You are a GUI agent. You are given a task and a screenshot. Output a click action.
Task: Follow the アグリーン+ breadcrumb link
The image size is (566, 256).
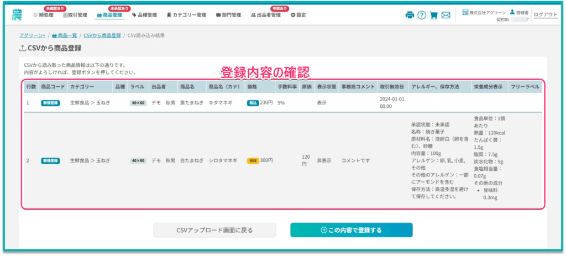click(32, 35)
